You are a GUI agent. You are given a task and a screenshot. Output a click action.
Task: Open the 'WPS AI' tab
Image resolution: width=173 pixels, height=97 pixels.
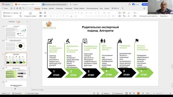115,8
